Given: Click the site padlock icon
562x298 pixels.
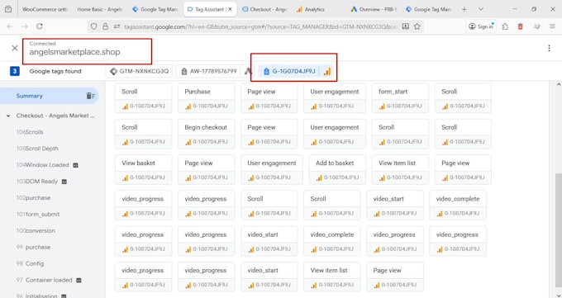Looking at the screenshot, I should point(105,26).
